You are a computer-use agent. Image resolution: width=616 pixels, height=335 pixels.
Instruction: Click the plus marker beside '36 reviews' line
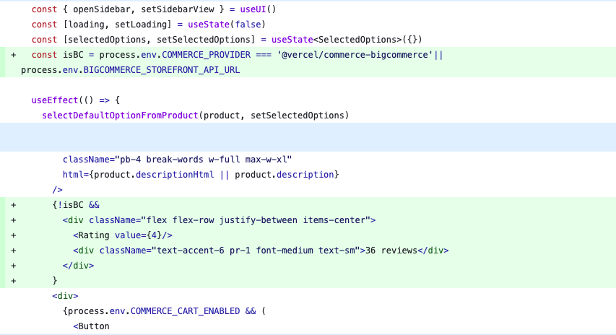pyautogui.click(x=13, y=251)
